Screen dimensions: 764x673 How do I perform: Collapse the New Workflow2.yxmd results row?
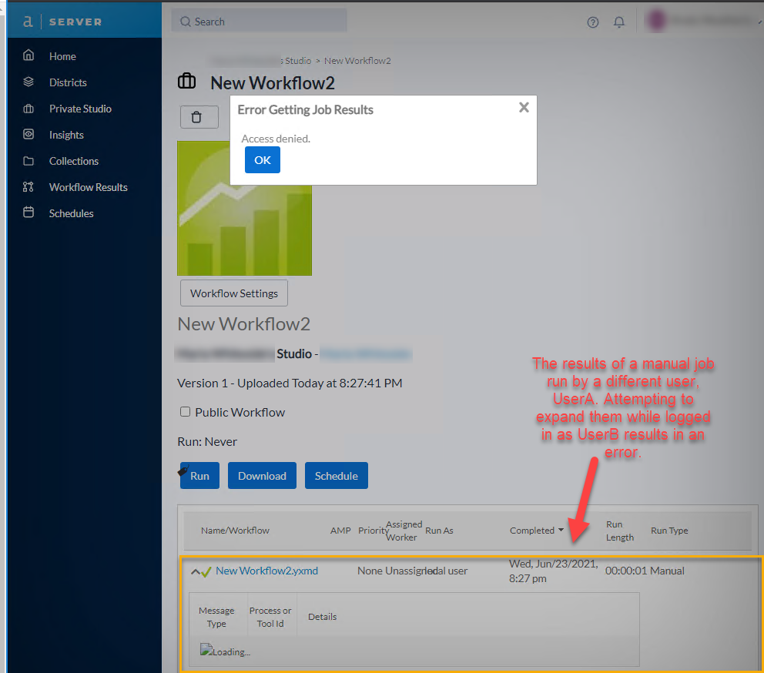(196, 571)
